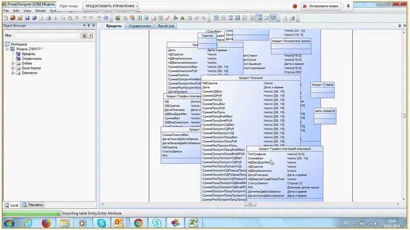
Task: Click the vertical scrollbar thumb of the diagram
Action: pyautogui.click(x=404, y=116)
